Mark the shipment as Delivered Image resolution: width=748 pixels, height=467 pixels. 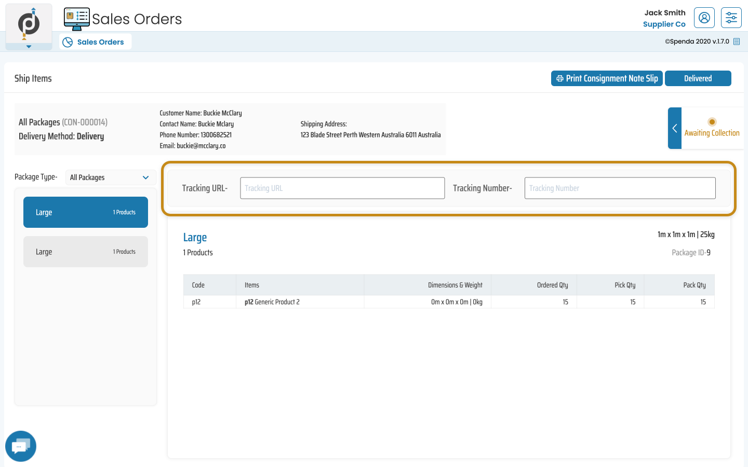tap(698, 78)
